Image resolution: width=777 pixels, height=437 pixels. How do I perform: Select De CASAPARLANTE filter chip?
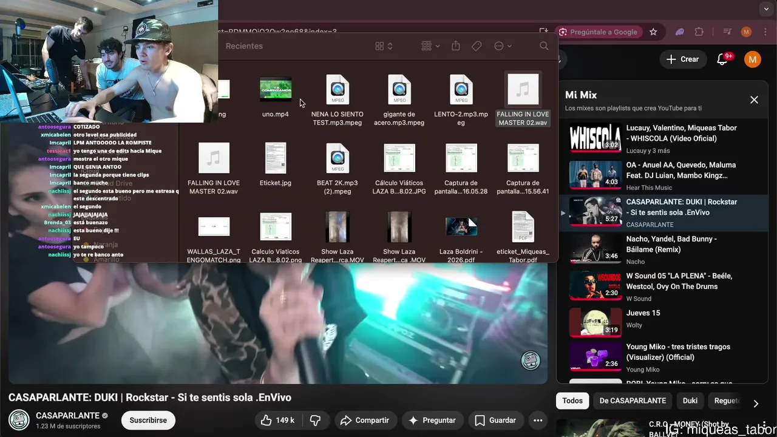pos(633,401)
